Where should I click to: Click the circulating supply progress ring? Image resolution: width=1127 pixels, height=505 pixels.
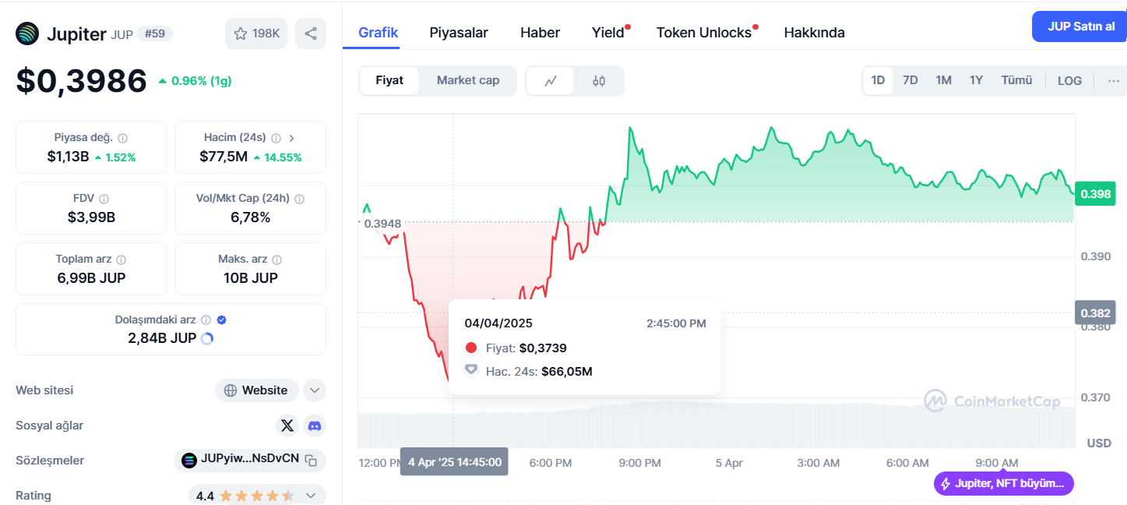click(207, 338)
